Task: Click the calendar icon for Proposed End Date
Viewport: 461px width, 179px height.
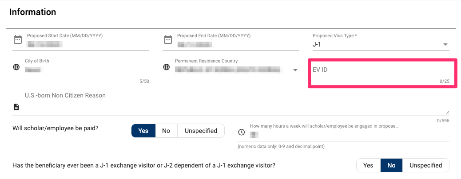Action: (168, 39)
